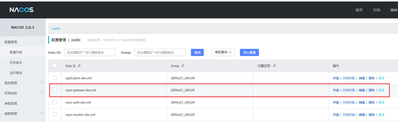Click 编辑 for ruoyi-auth-dev.yml
This screenshot has width=398, height=122.
[362, 103]
